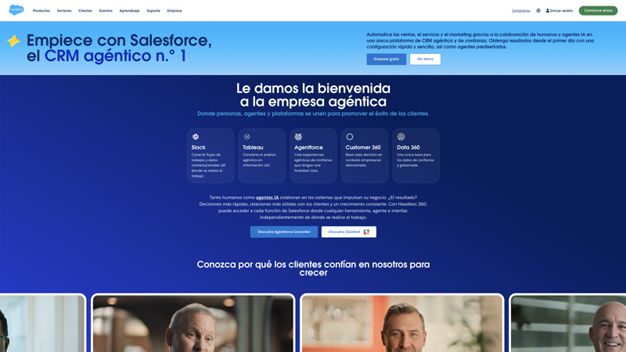Click the Agentforce card icon
The width and height of the screenshot is (626, 352).
click(x=298, y=137)
